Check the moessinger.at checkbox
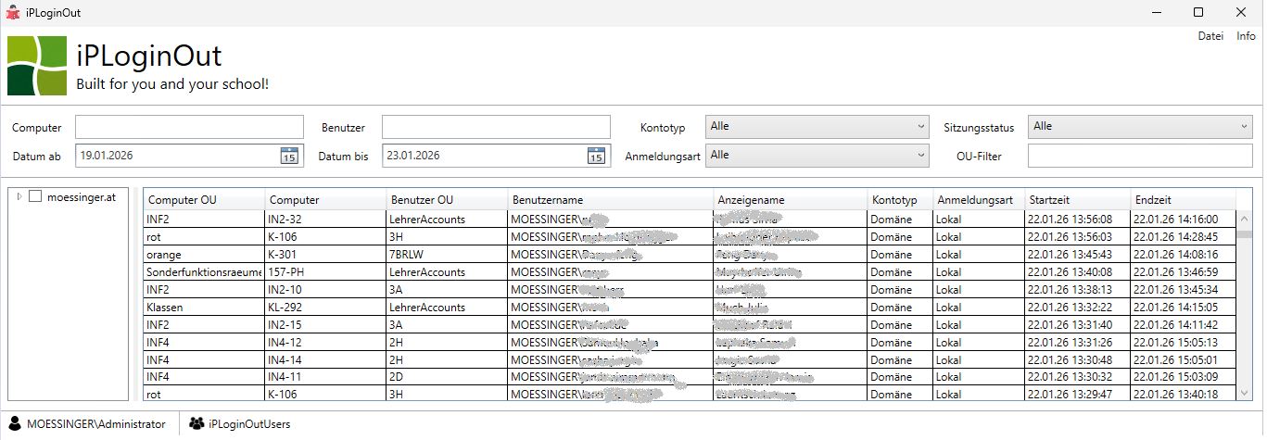Image resolution: width=1267 pixels, height=440 pixels. point(35,196)
